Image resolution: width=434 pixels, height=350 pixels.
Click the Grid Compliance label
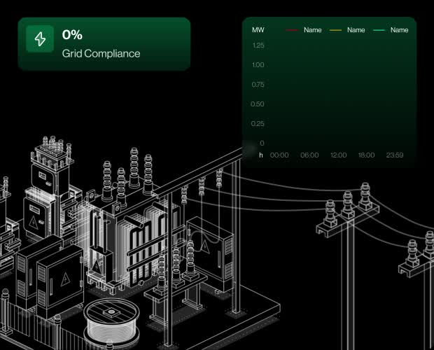click(101, 53)
